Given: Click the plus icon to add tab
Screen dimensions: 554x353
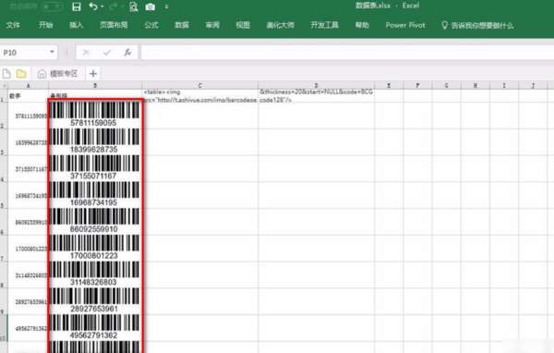Looking at the screenshot, I should pyautogui.click(x=93, y=74).
